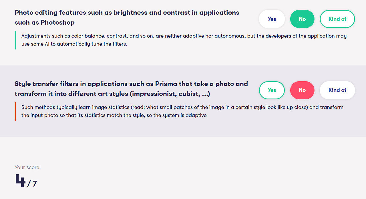Click the word "Prisma" in the second question

click(166, 84)
